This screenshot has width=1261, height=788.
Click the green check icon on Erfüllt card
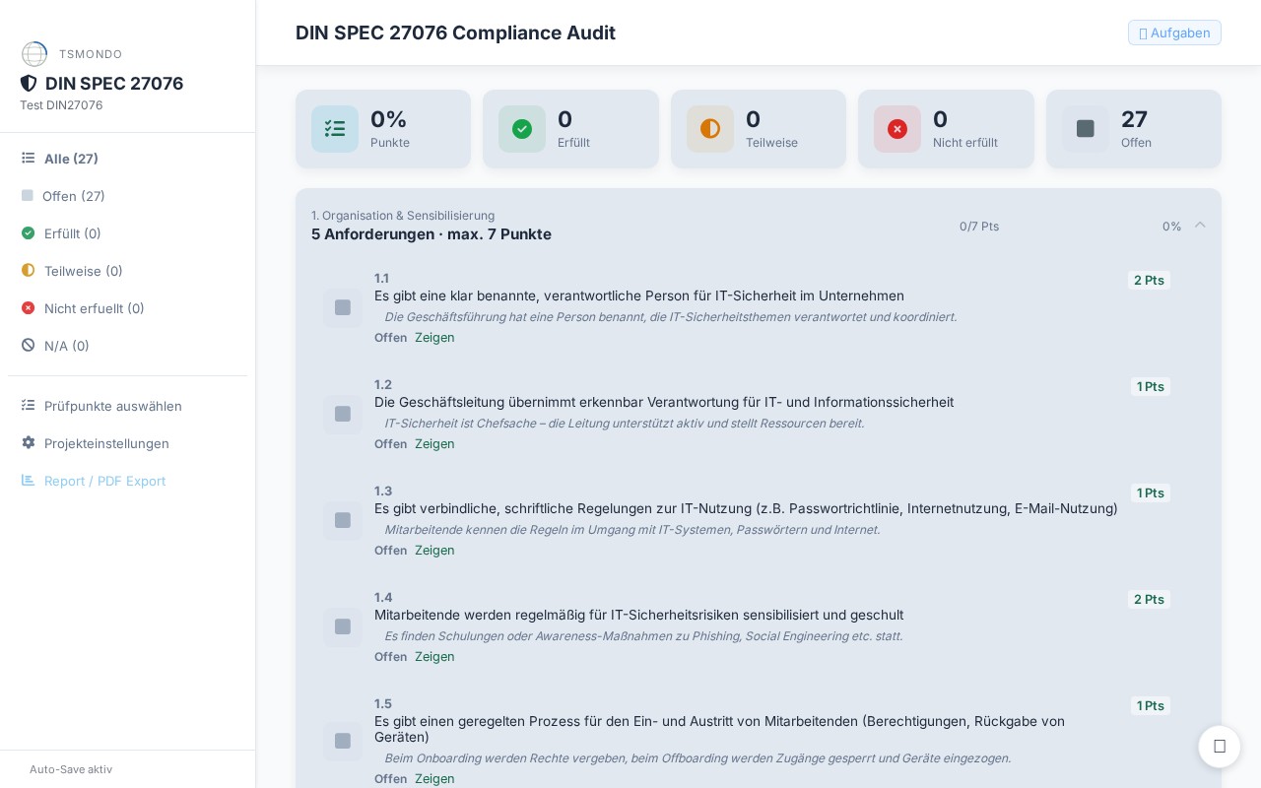[x=522, y=129]
